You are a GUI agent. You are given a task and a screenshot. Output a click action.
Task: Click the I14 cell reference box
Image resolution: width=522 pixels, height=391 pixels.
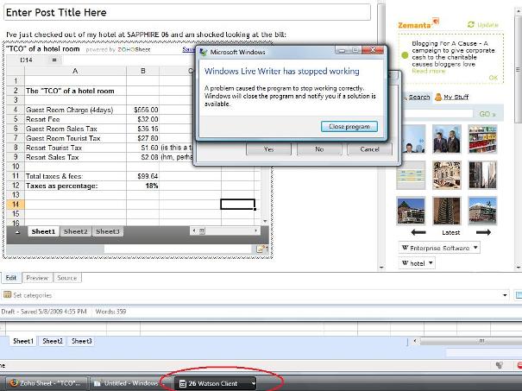pos(26,60)
